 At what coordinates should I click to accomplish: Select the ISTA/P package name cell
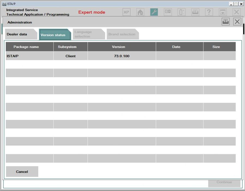pyautogui.click(x=29, y=56)
